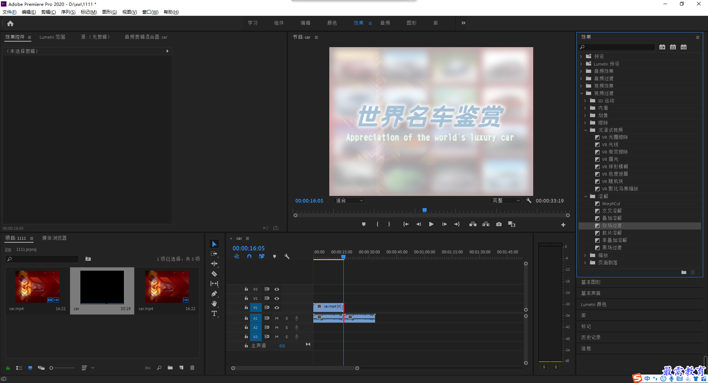Click the Effects panel search field
708x383 pixels.
(x=617, y=47)
